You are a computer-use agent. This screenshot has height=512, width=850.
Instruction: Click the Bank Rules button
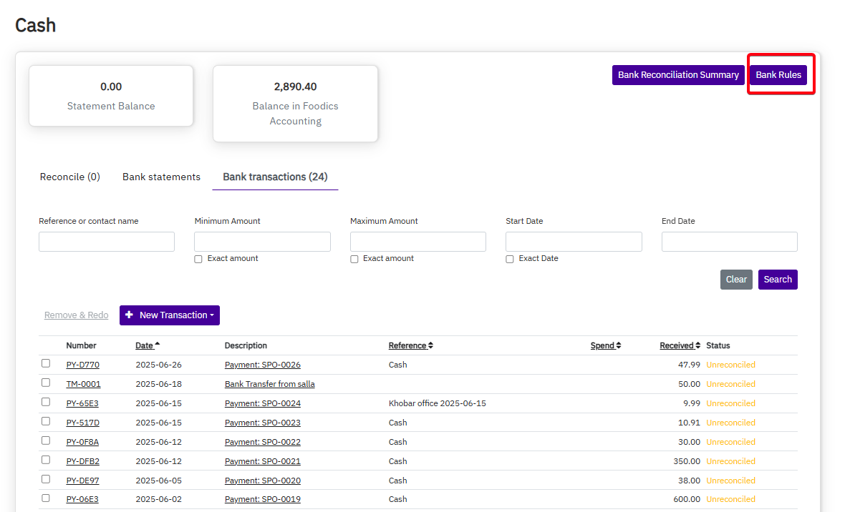778,75
